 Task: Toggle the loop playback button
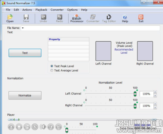coord(35,127)
